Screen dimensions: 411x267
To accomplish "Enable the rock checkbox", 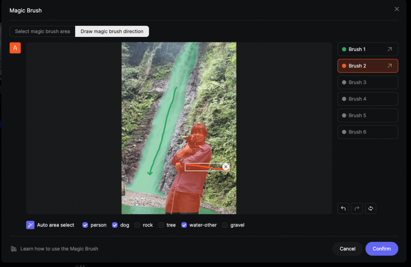I will click(x=137, y=225).
